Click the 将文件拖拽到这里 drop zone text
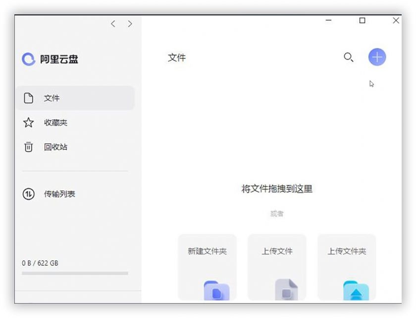Screen dimensions: 416x318 pyautogui.click(x=277, y=189)
